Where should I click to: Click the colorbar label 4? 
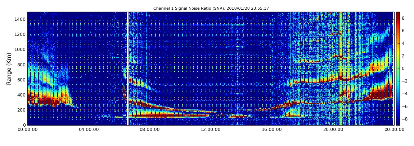click(x=403, y=43)
